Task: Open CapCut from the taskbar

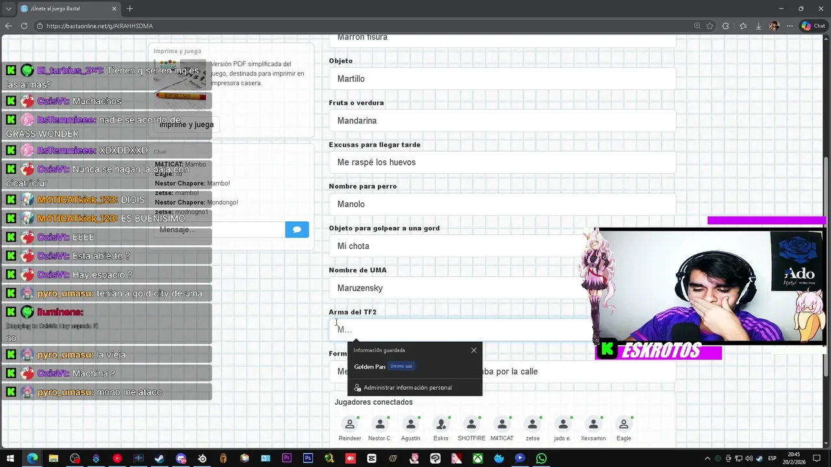Action: point(371,459)
